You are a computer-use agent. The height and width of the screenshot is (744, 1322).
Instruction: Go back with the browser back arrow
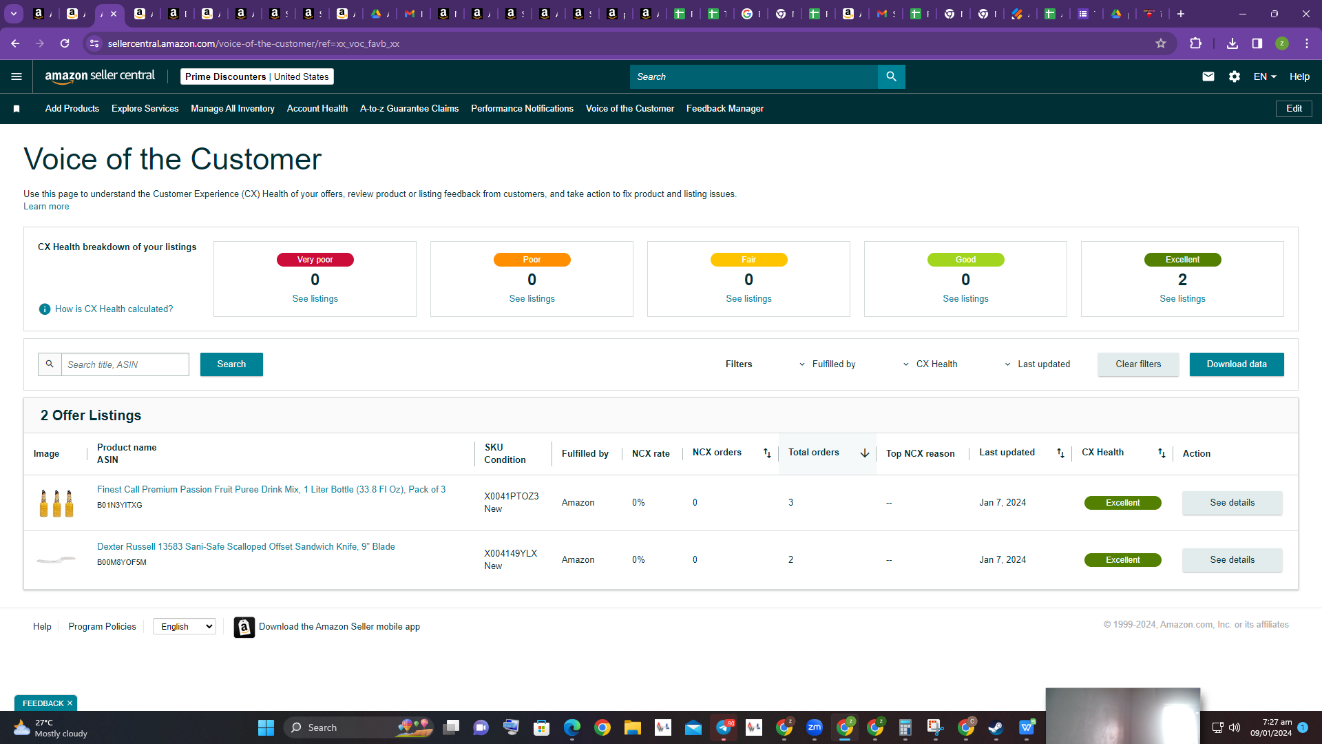[15, 43]
